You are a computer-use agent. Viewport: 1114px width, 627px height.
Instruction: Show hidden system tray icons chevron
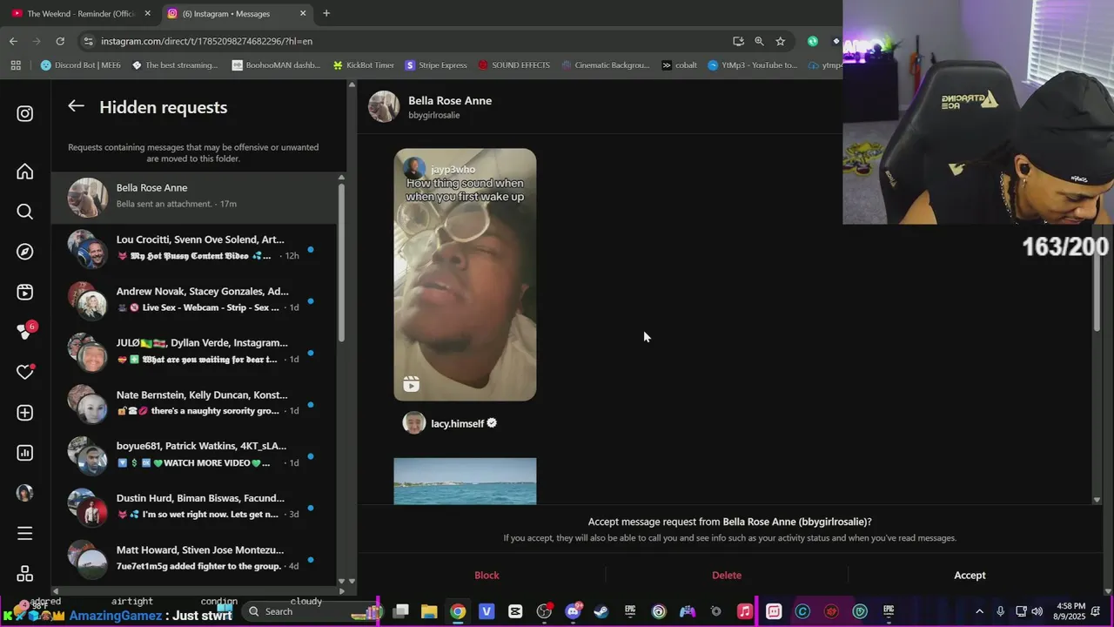pyautogui.click(x=979, y=611)
